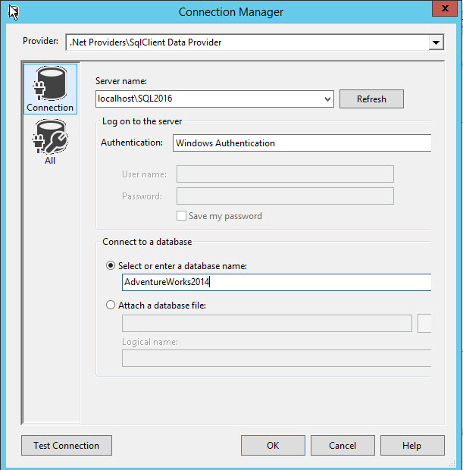Open the Authentication combo box
This screenshot has height=470, width=463.
pyautogui.click(x=302, y=143)
